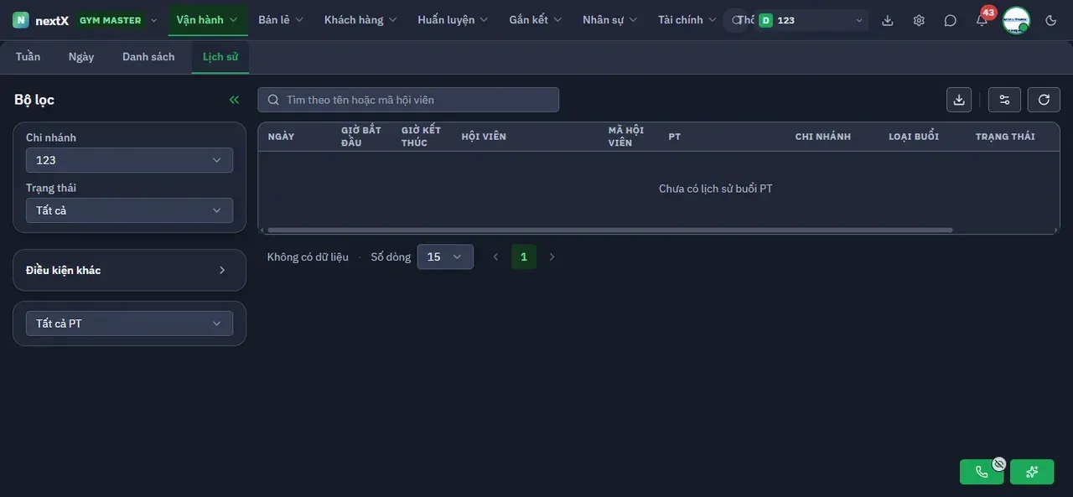Click the LOẠI BUỔI column header
This screenshot has width=1073, height=497.
pos(914,137)
